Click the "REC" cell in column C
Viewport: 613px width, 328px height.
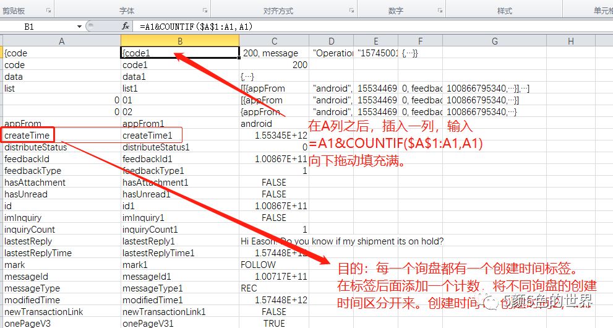274,288
